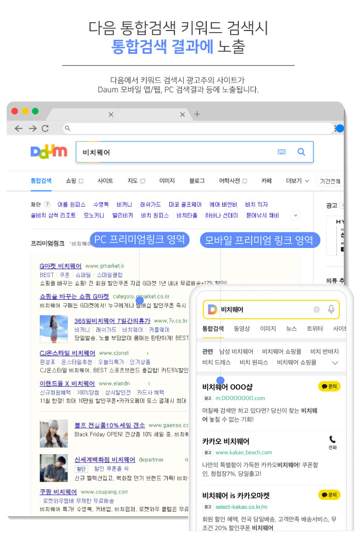Tap the 전화 phone icon for 카카오 비치웨어
Screen dimensions: 361x558
tap(333, 442)
